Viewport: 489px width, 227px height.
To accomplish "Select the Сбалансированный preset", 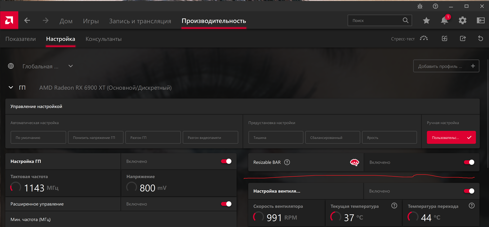I will pos(333,137).
